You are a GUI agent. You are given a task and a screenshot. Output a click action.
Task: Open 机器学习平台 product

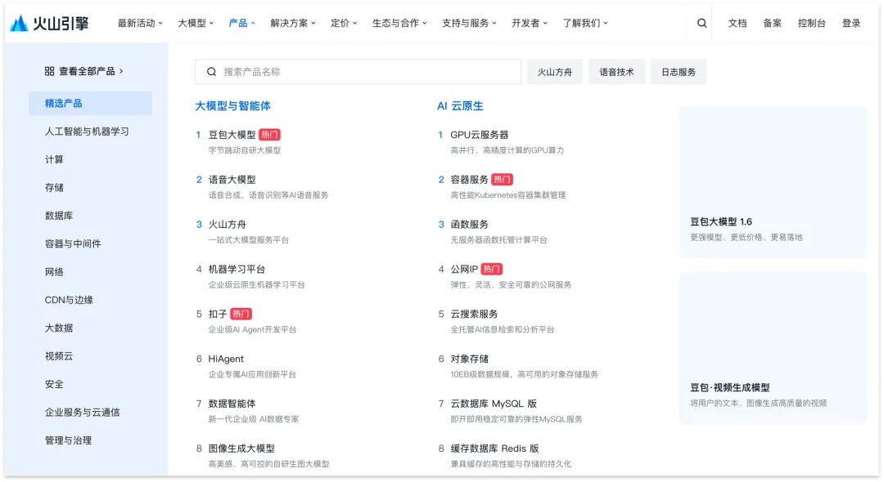tap(237, 270)
